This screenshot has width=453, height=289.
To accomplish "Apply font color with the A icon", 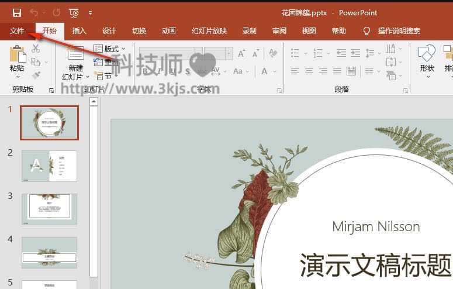I will tap(264, 71).
